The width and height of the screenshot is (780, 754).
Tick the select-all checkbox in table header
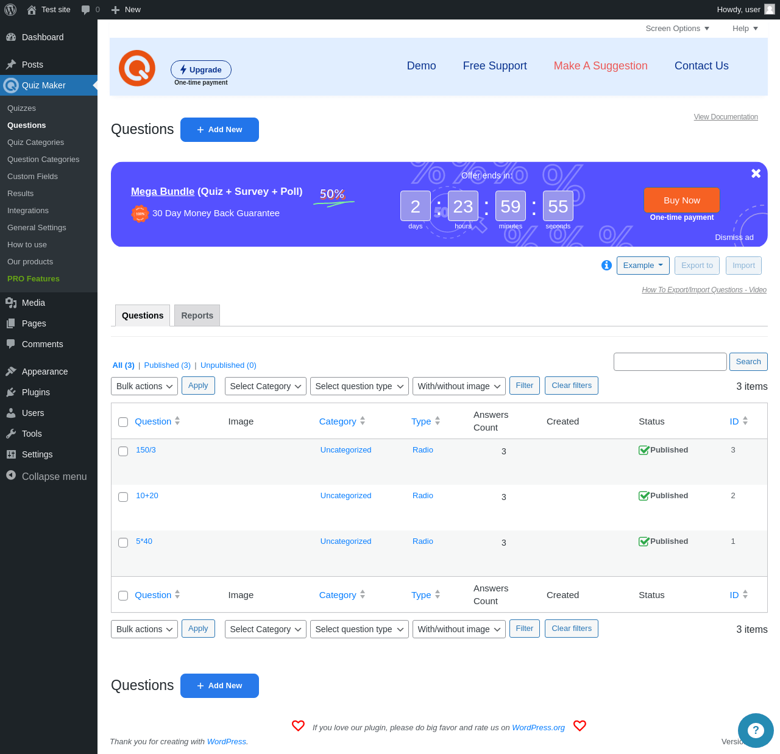(x=123, y=422)
